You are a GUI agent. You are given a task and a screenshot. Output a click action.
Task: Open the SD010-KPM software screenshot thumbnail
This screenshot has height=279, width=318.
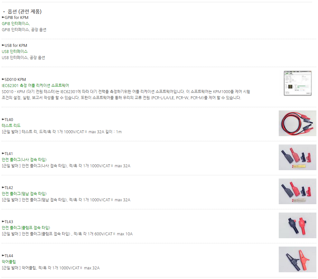click(297, 83)
